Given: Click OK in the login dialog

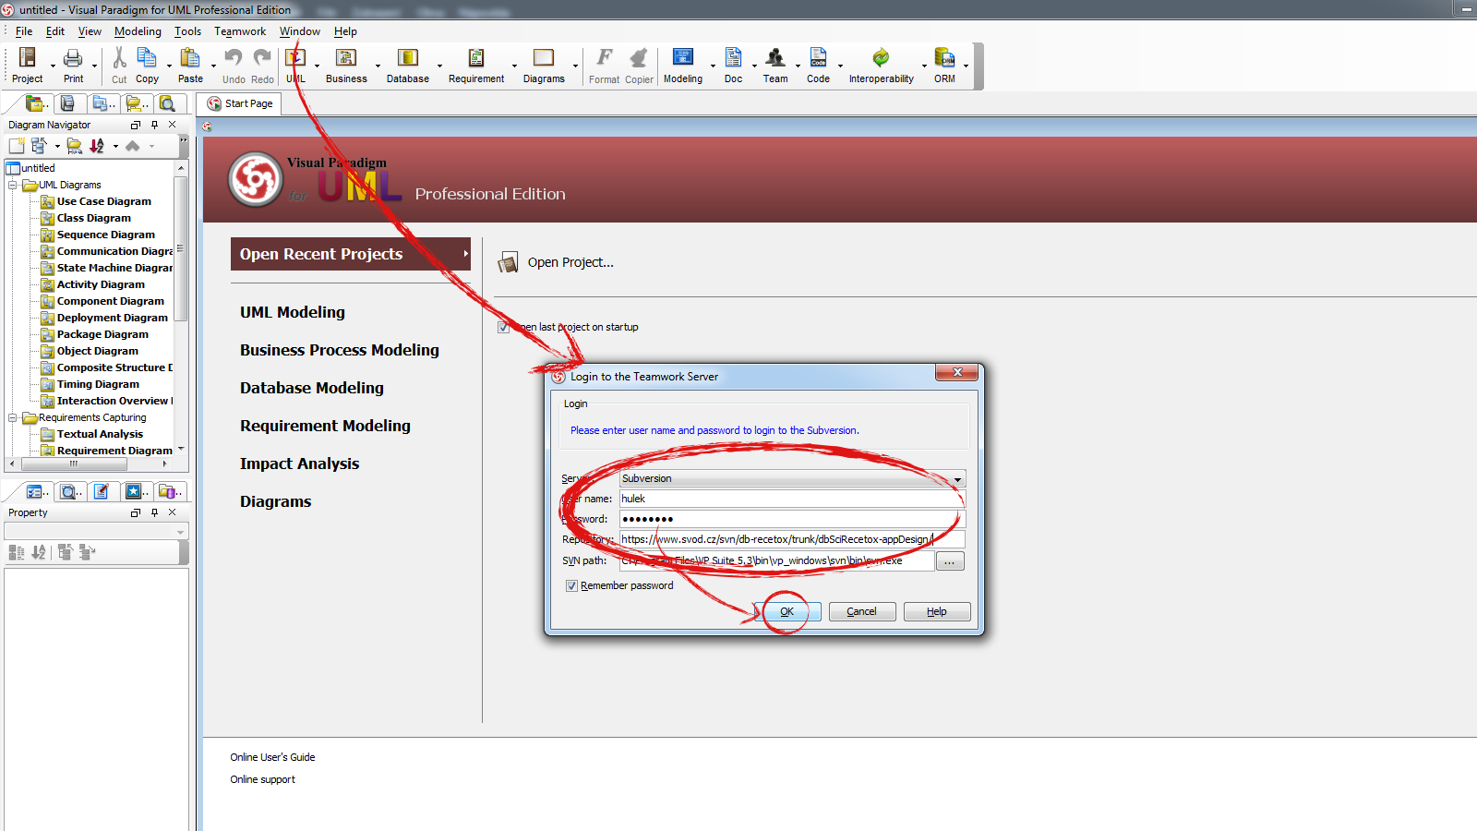Looking at the screenshot, I should (787, 611).
